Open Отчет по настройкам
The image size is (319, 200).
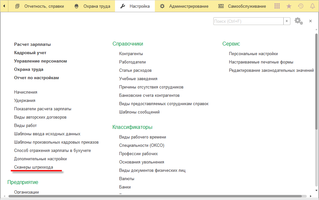pos(36,78)
